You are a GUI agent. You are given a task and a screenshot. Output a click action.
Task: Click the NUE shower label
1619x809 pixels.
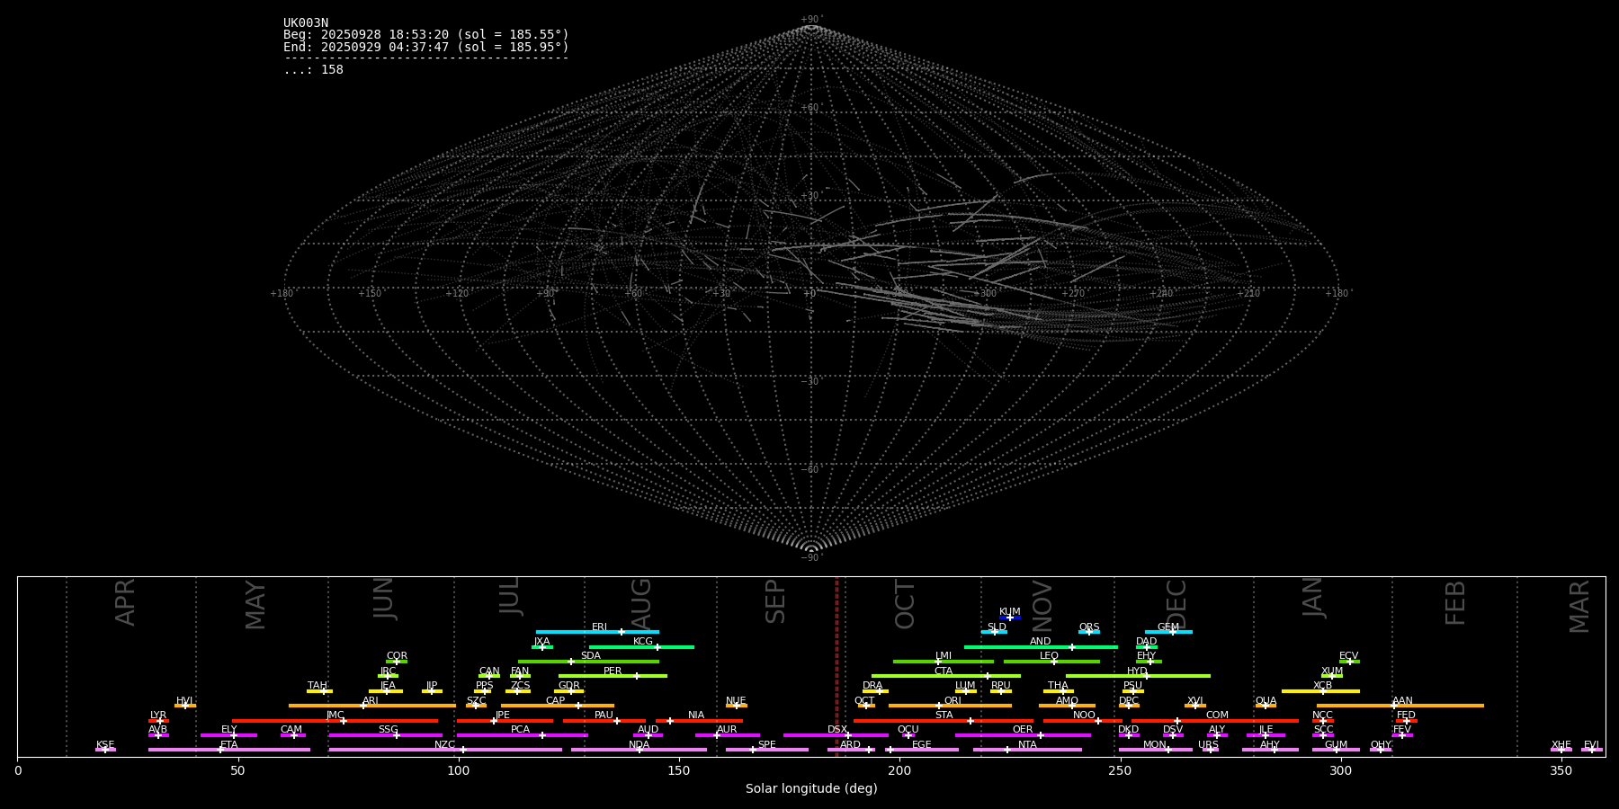736,700
